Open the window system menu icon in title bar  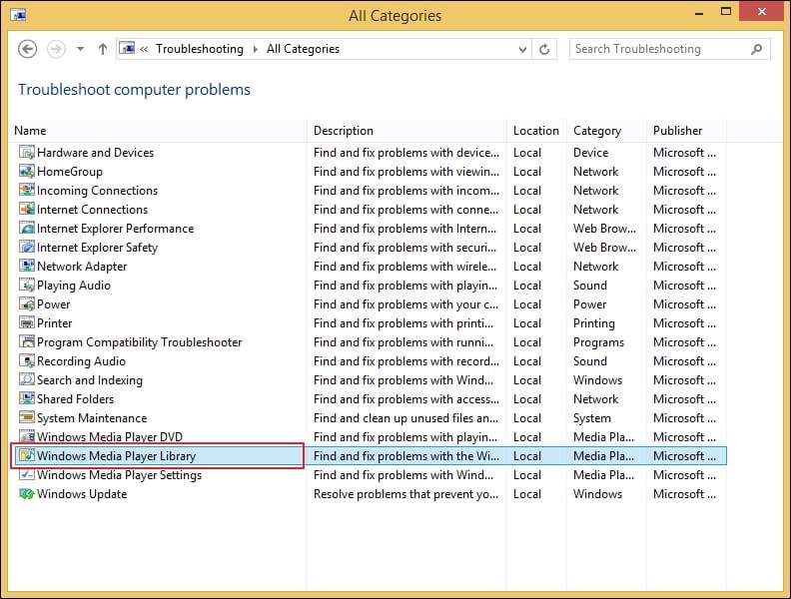pos(18,15)
